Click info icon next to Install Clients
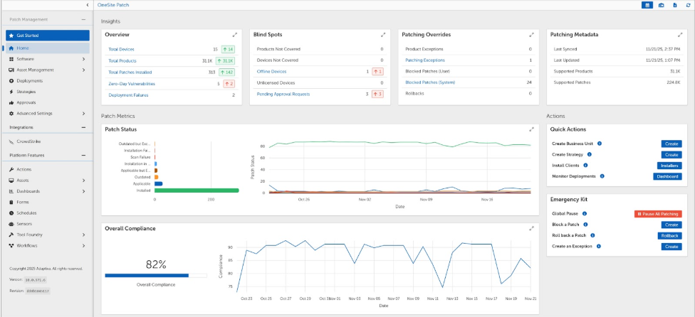Viewport: 695px width, 317px height. tap(590, 165)
